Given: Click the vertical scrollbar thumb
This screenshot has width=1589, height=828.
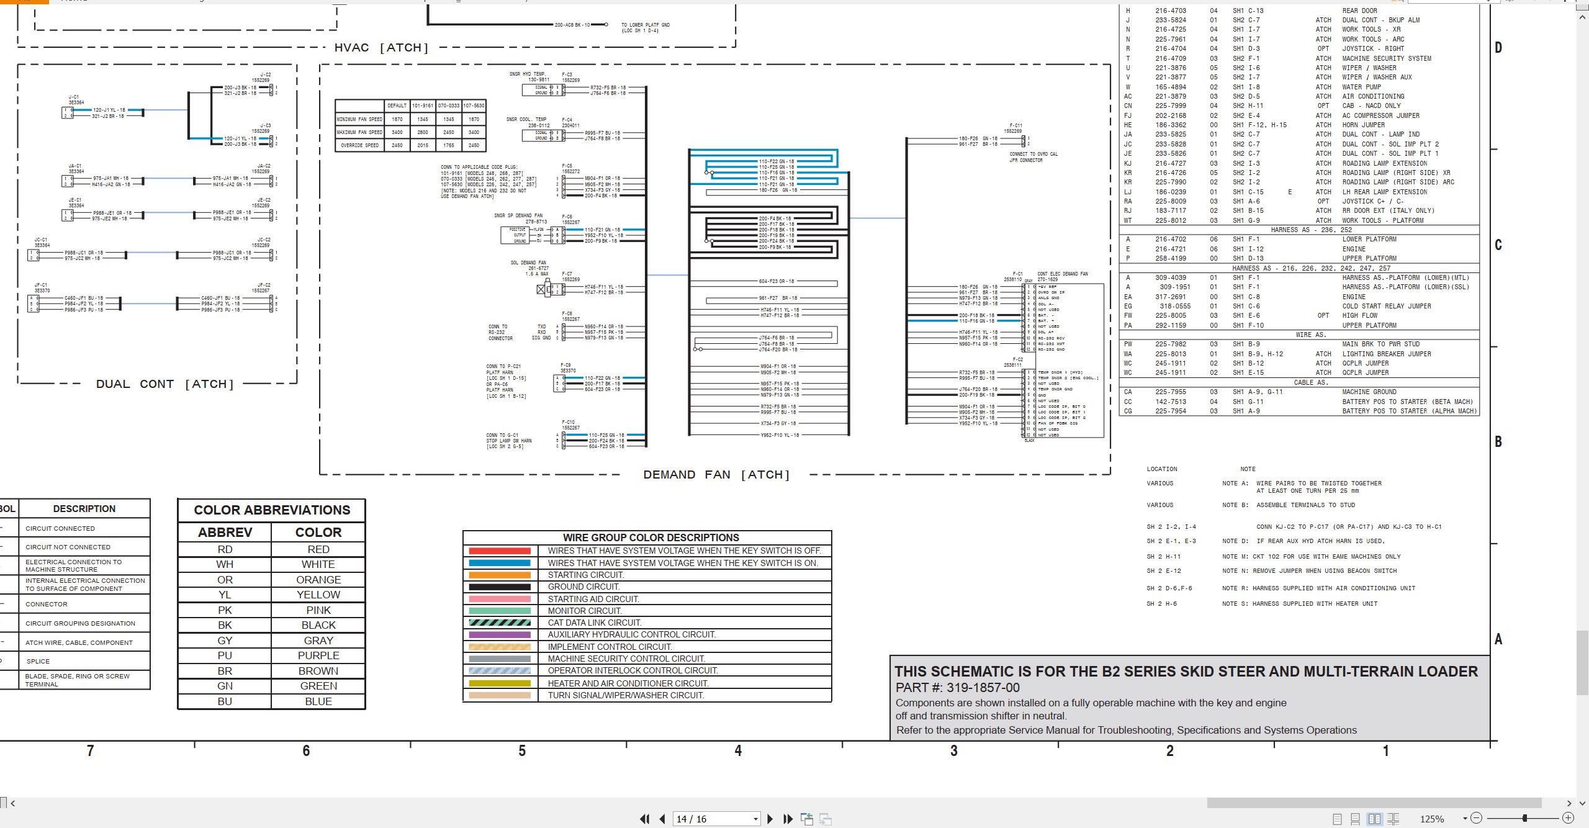Looking at the screenshot, I should click(1582, 663).
